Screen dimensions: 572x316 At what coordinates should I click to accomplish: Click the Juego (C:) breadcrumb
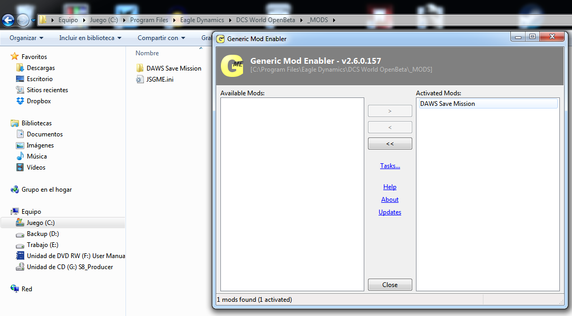coord(104,20)
